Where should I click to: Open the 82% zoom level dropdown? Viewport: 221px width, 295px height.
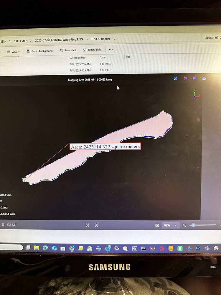(171, 225)
